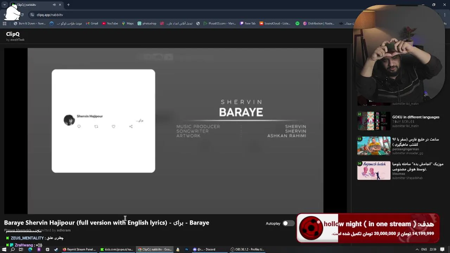Switch to OBS 30.1.2 taskbar window

(x=247, y=249)
